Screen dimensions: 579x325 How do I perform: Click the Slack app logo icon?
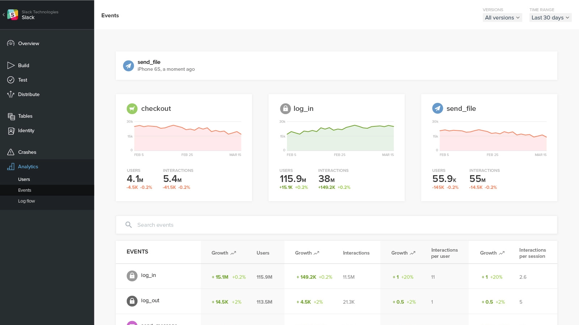[x=13, y=15]
